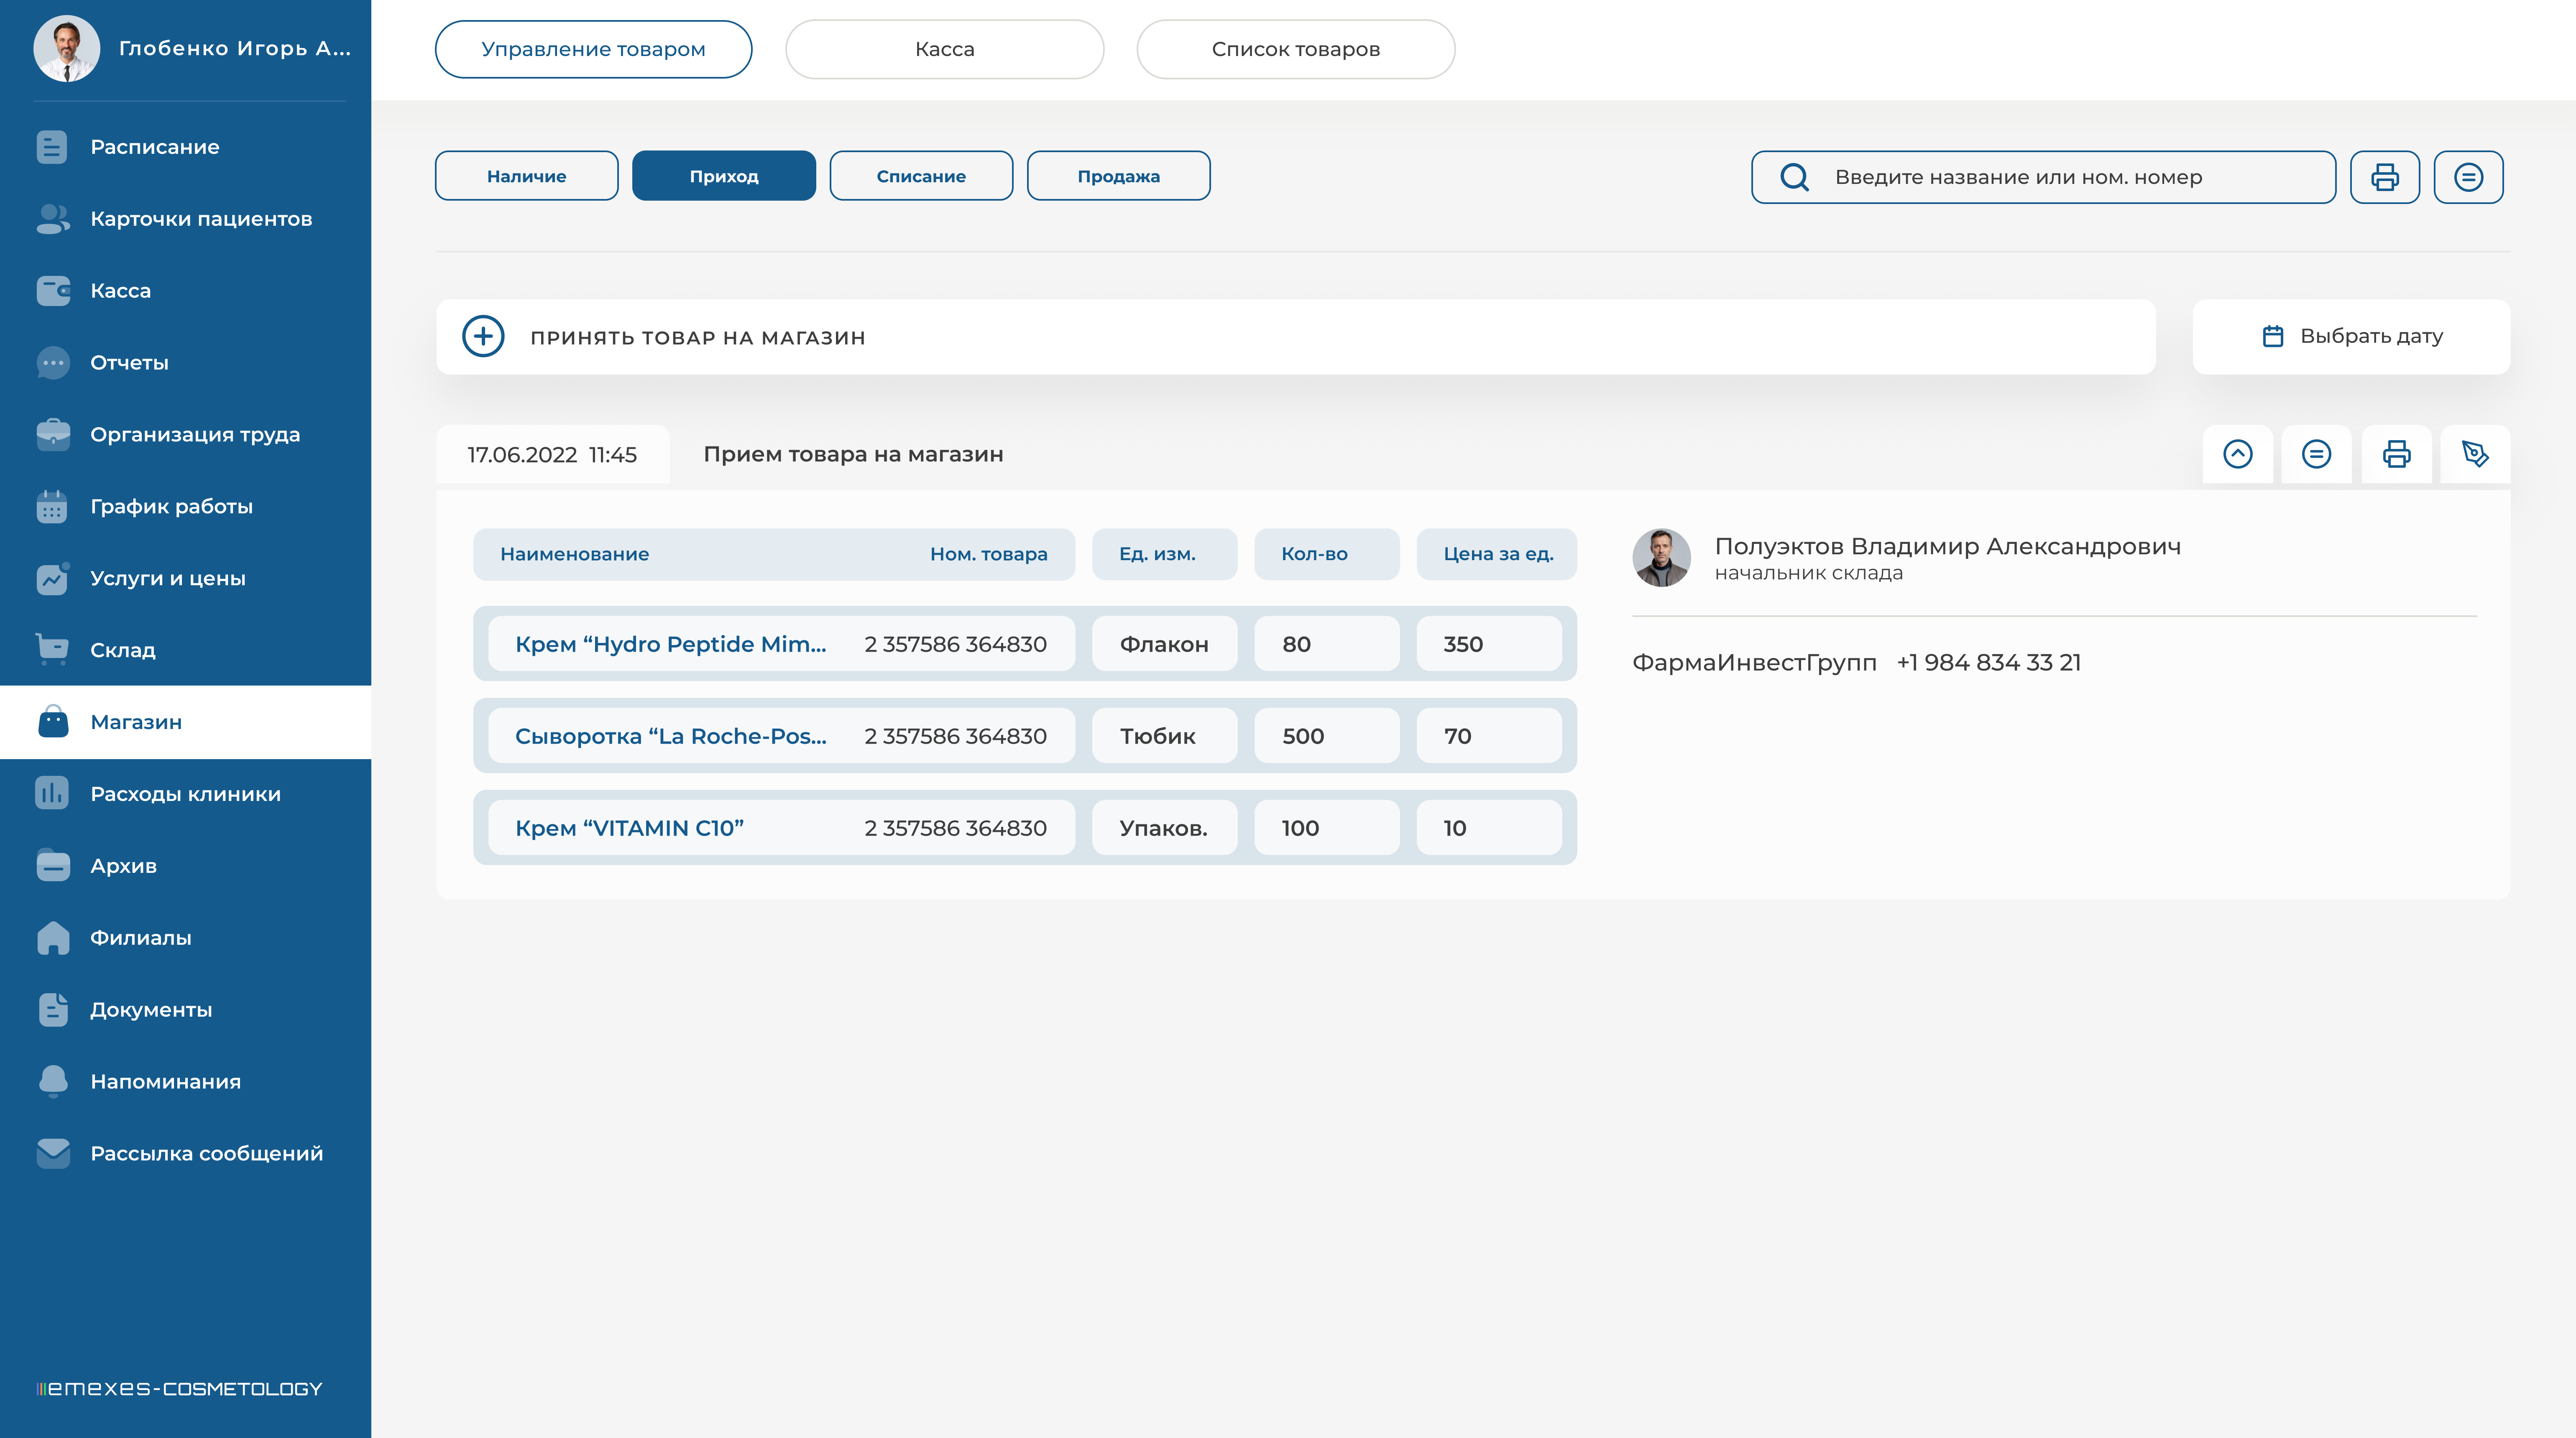Image resolution: width=2576 pixels, height=1438 pixels.
Task: Switch to the Наличие tab
Action: tap(526, 176)
